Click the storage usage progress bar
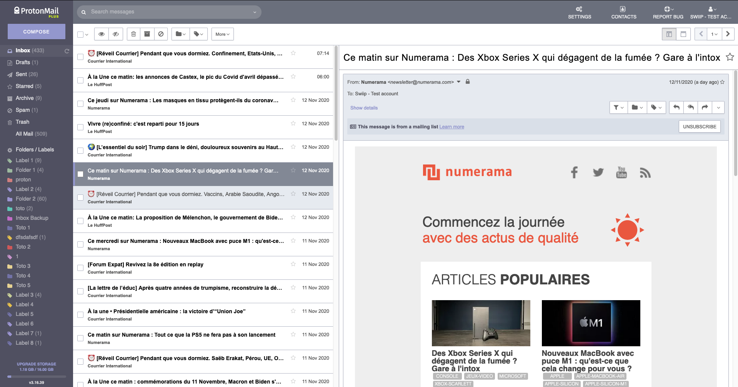This screenshot has width=738, height=387. pos(37,377)
